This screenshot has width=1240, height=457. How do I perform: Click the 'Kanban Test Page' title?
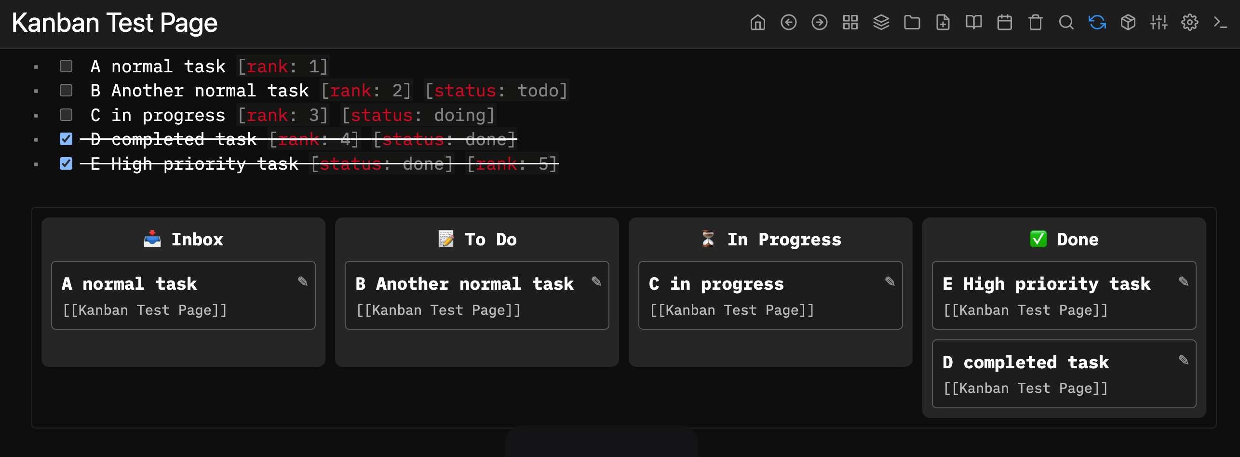115,23
